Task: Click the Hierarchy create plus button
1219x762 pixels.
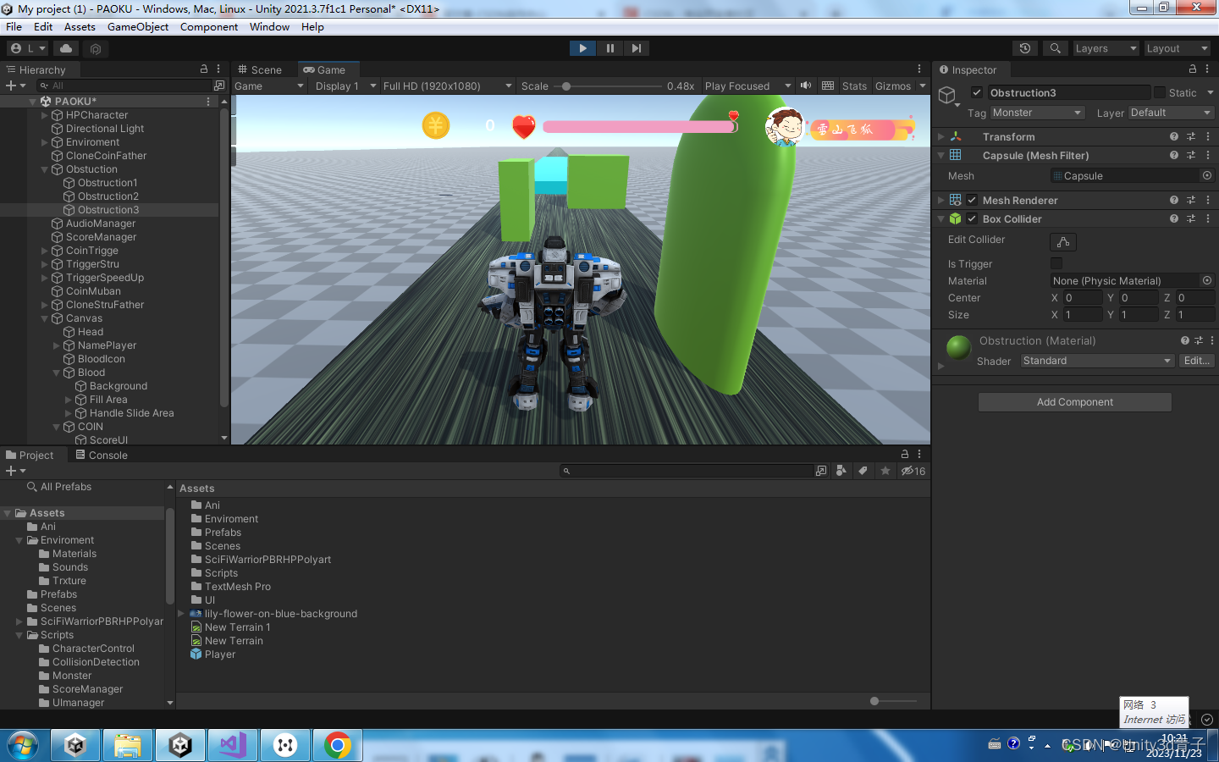Action: pos(15,86)
